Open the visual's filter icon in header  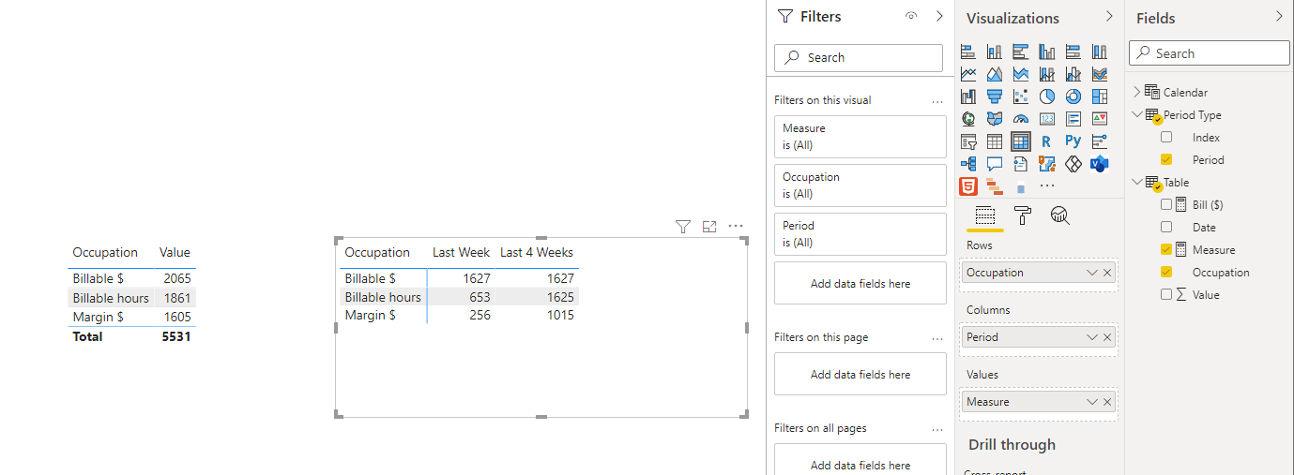[x=683, y=227]
